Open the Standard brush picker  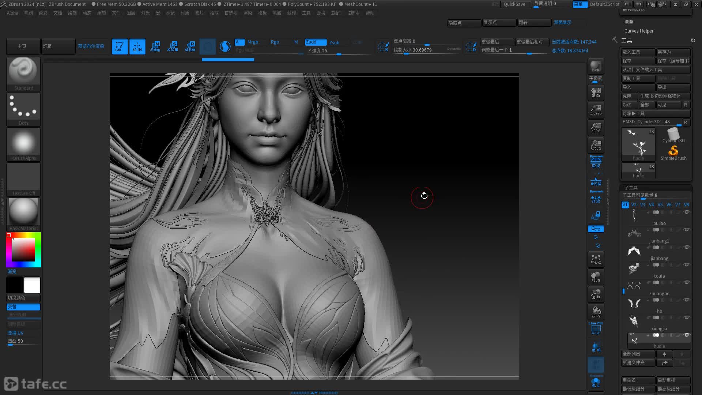23,74
